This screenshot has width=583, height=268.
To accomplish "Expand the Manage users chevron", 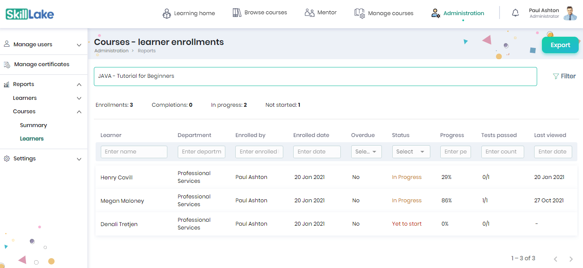I will (79, 45).
